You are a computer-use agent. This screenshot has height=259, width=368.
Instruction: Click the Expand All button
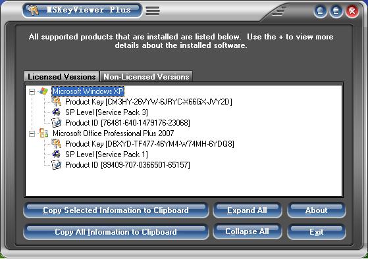pyautogui.click(x=247, y=210)
